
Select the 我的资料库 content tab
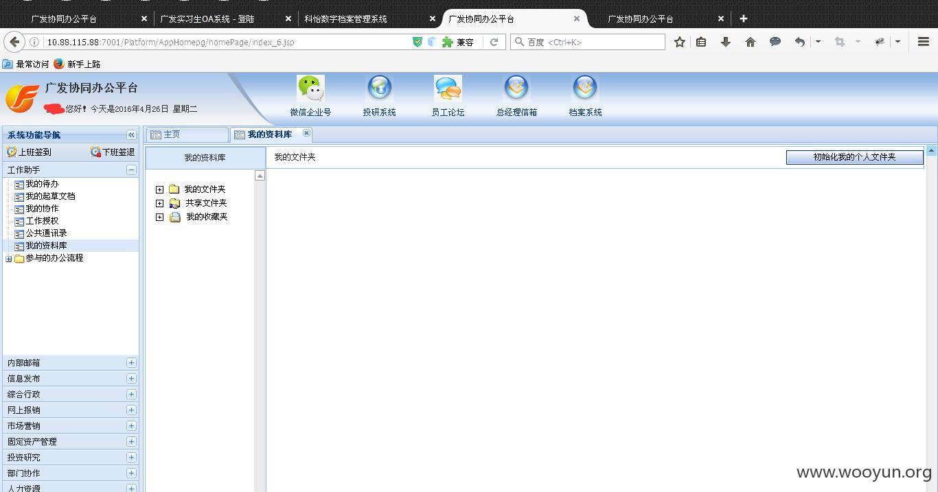[269, 134]
